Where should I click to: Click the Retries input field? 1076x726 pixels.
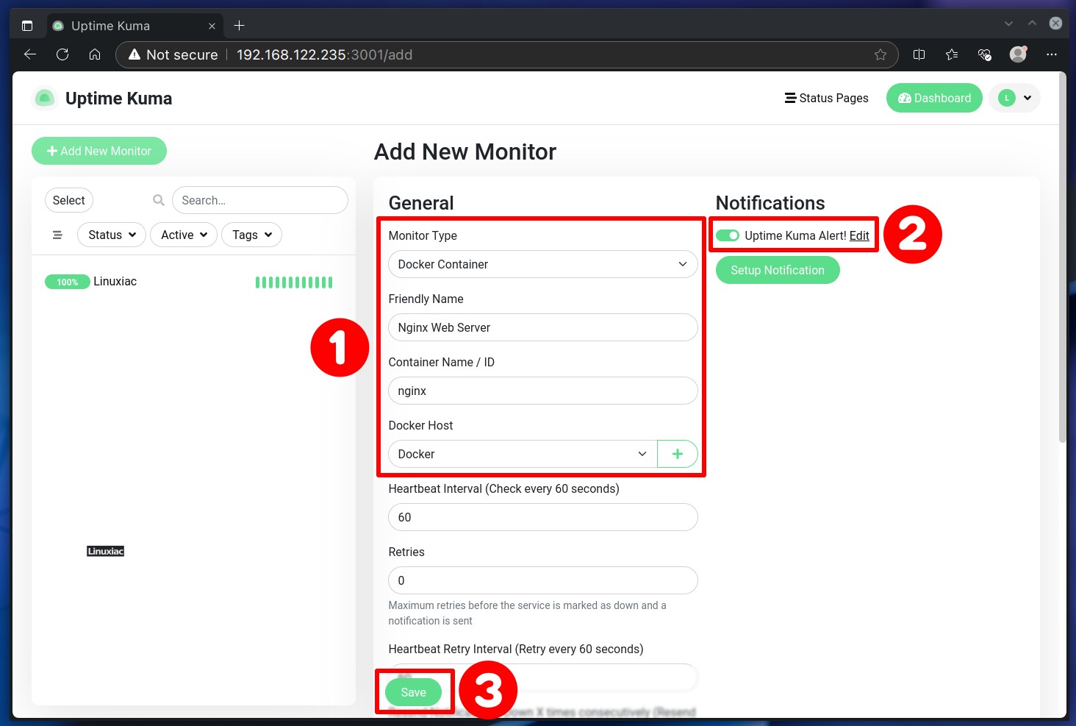[543, 580]
